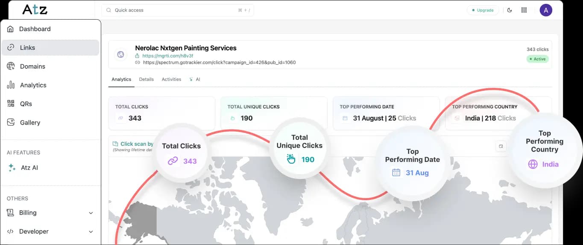
Task: Open the QRs code icon in sidebar
Action: point(11,104)
